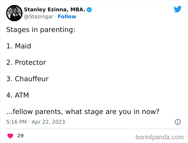Click the "...fellow parents" question line
The width and height of the screenshot is (188, 143).
click(83, 111)
